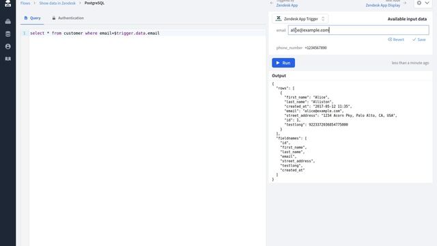Viewport: 437px width, 246px height.
Task: Switch to the Authentication tab
Action: click(68, 18)
